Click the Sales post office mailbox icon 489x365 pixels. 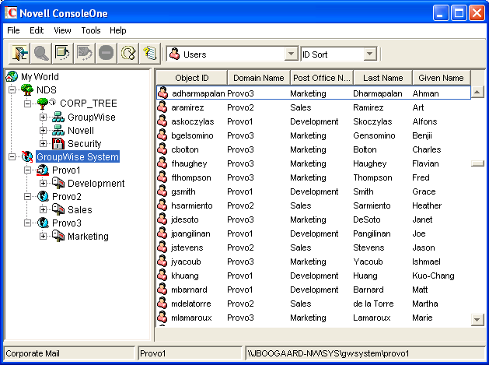(58, 209)
